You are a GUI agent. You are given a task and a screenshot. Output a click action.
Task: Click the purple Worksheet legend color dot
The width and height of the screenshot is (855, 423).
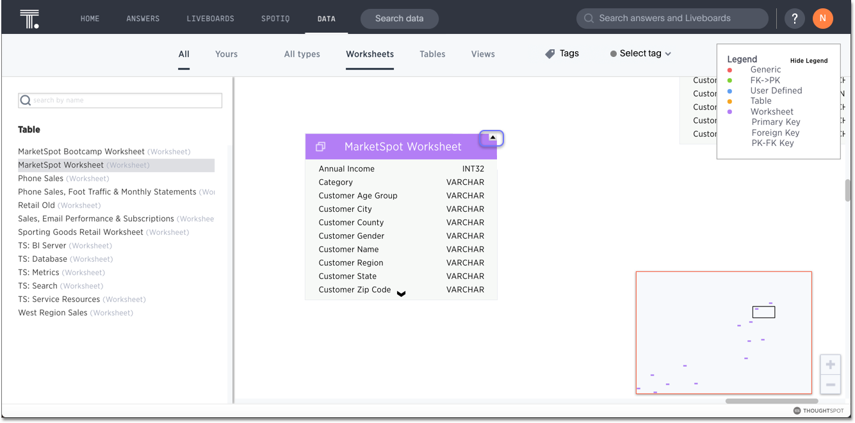coord(729,112)
